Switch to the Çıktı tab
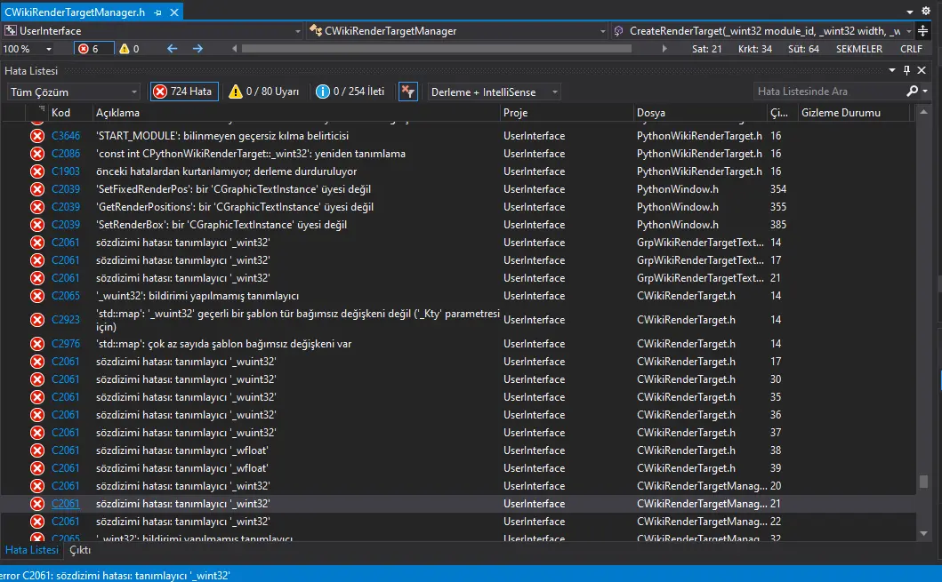The image size is (942, 582). click(x=80, y=550)
